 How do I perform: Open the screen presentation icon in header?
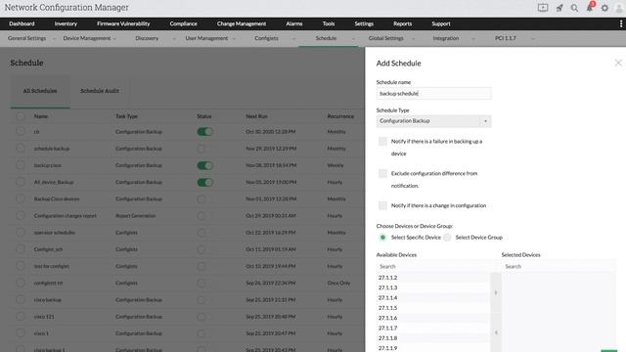pos(543,8)
